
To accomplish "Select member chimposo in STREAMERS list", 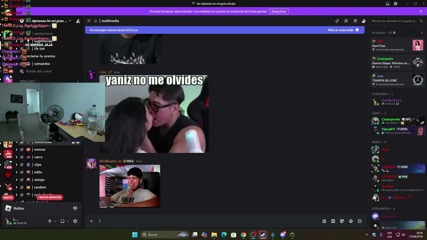I will (x=398, y=216).
